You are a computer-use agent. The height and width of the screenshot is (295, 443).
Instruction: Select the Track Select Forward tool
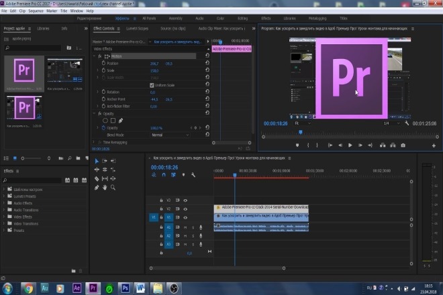point(105,161)
